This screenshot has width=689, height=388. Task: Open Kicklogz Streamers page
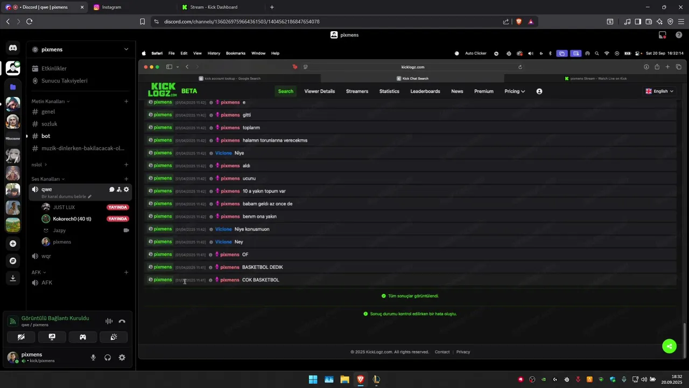click(357, 91)
